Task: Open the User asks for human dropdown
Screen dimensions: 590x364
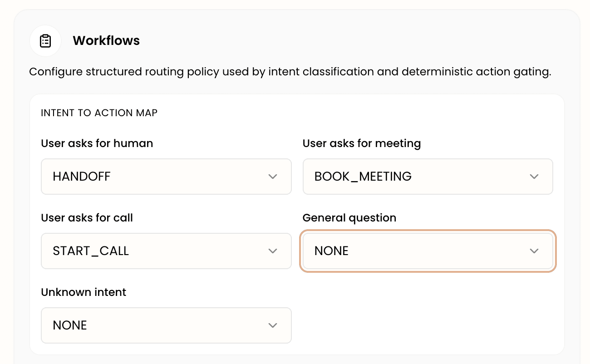Action: click(x=166, y=177)
